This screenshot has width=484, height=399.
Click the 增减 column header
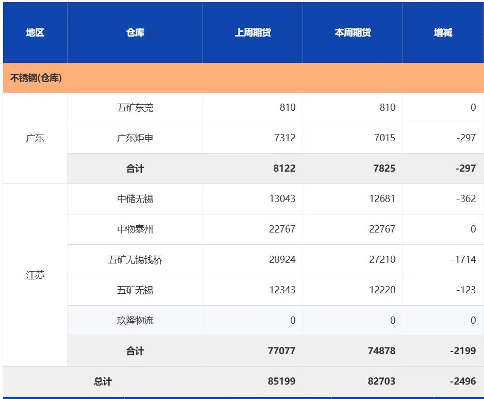click(443, 32)
